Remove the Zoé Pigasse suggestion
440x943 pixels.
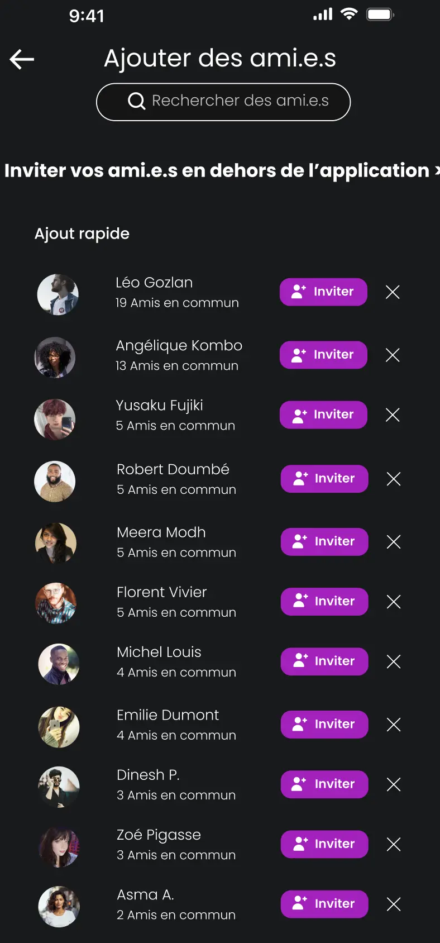tap(394, 844)
